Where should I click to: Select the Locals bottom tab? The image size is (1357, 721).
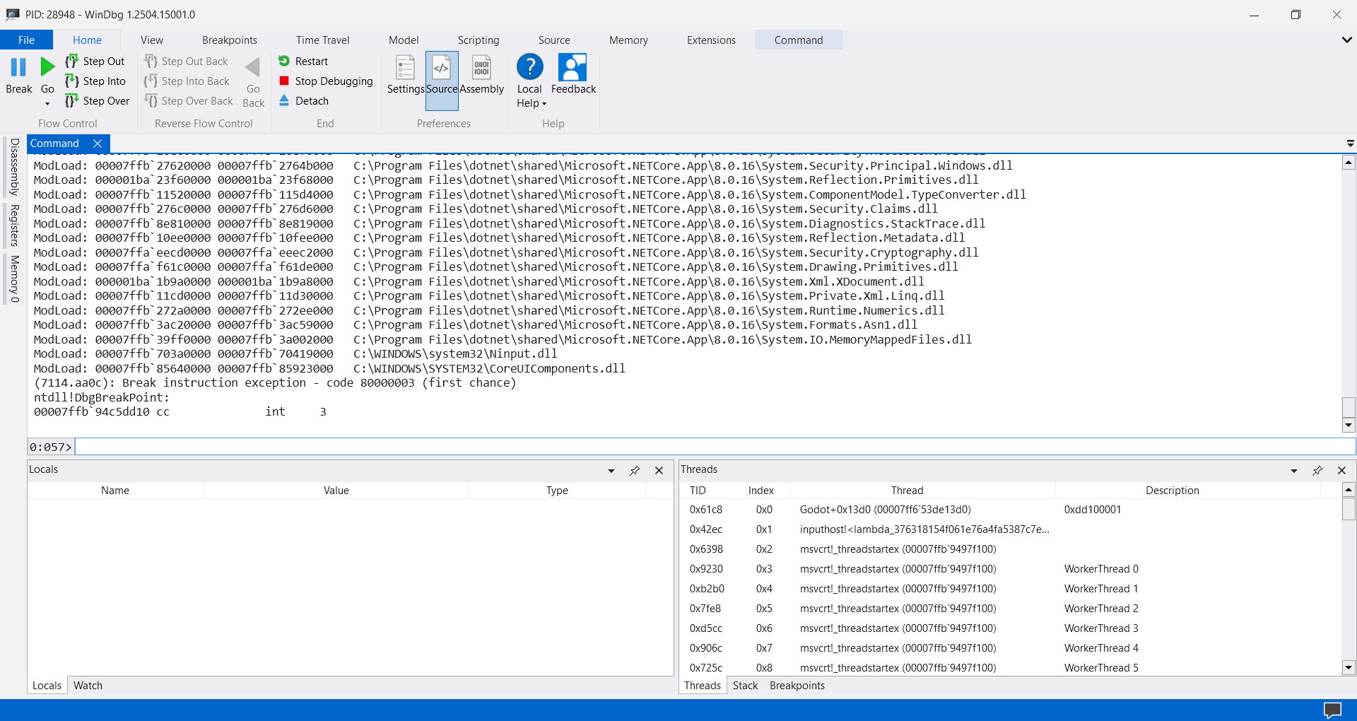[x=47, y=686]
